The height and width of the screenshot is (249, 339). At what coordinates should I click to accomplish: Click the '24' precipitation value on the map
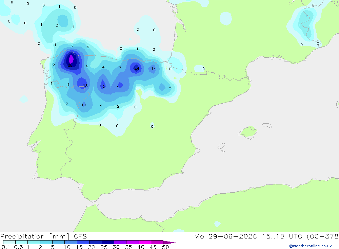137,68
